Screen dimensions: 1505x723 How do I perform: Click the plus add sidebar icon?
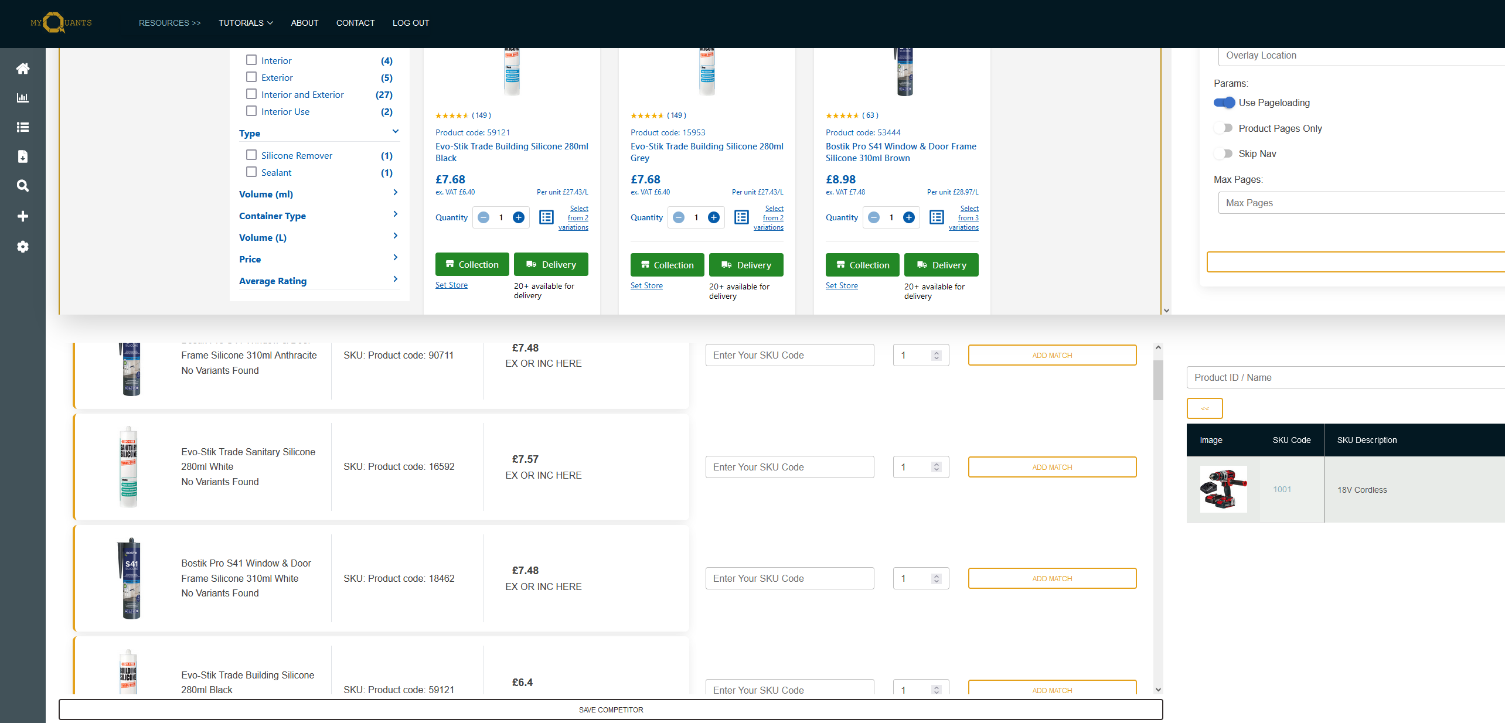click(23, 216)
